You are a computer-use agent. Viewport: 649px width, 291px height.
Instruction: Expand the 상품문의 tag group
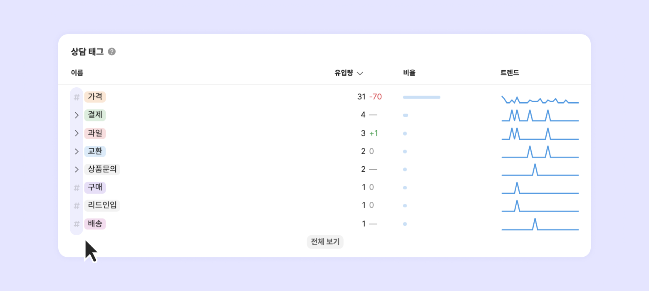pos(77,170)
